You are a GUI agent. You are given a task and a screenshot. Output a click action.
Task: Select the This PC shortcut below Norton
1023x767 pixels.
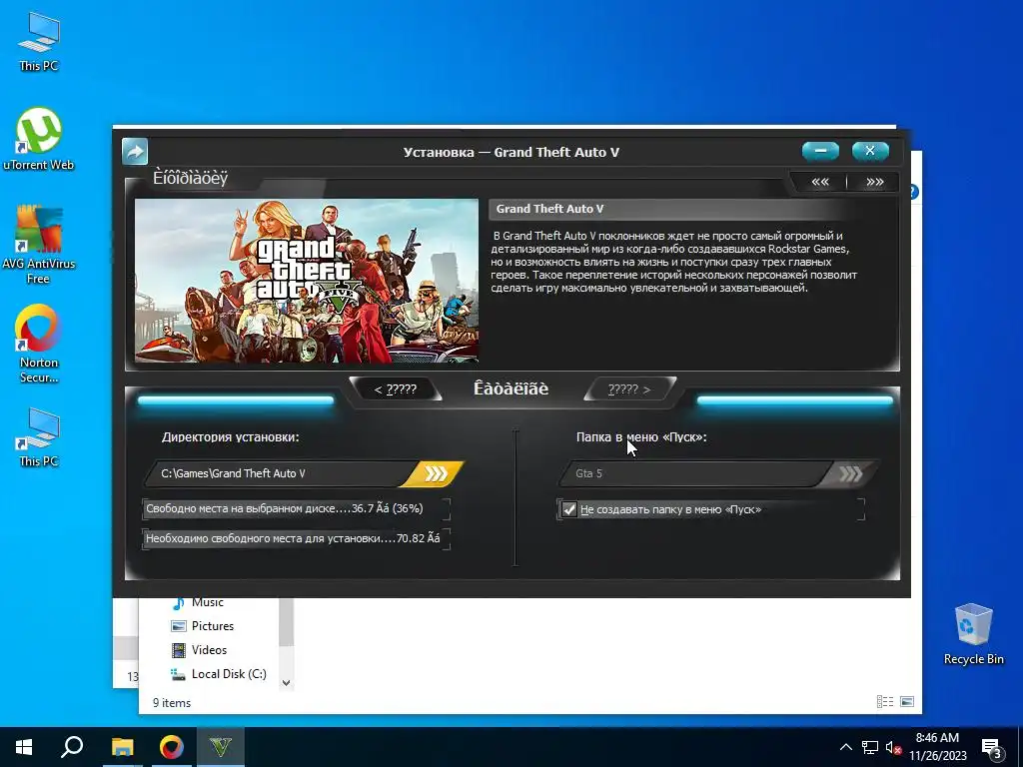click(x=39, y=437)
